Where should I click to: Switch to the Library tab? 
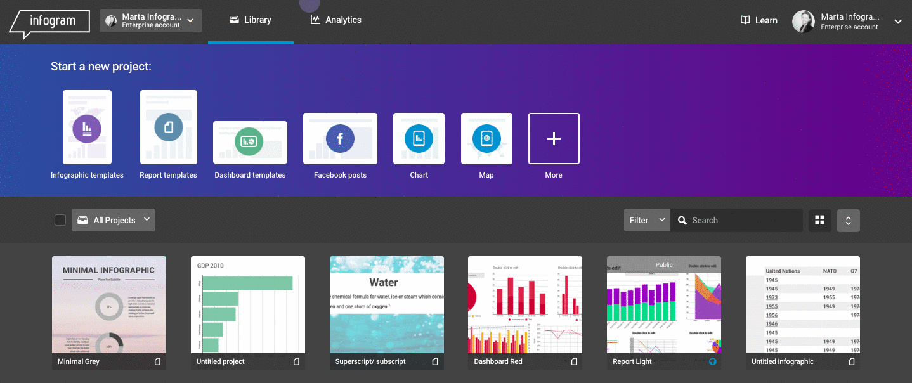(x=251, y=20)
